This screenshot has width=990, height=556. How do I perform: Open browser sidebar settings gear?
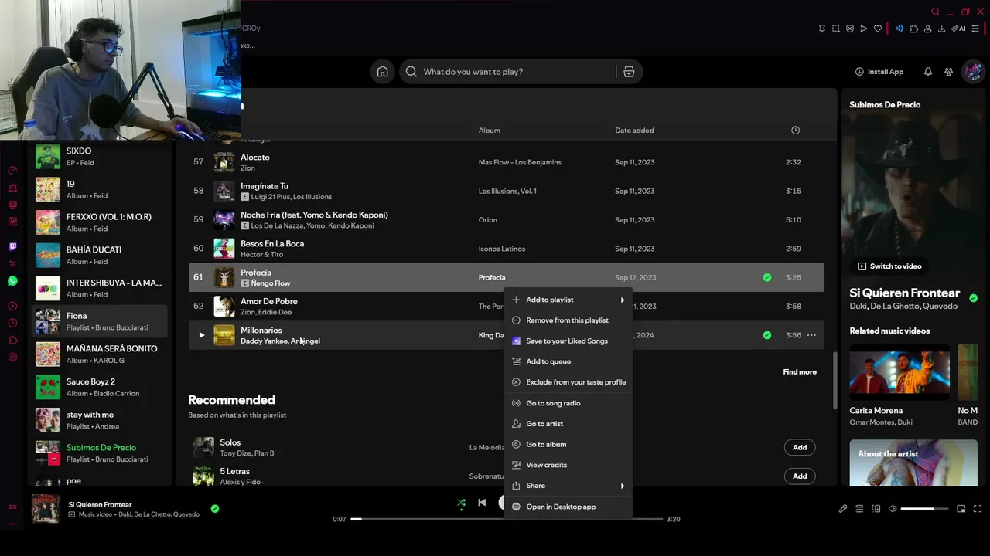[x=12, y=358]
